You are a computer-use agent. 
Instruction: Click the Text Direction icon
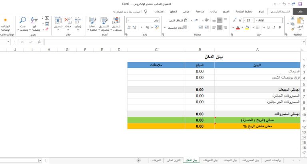tap(196, 20)
